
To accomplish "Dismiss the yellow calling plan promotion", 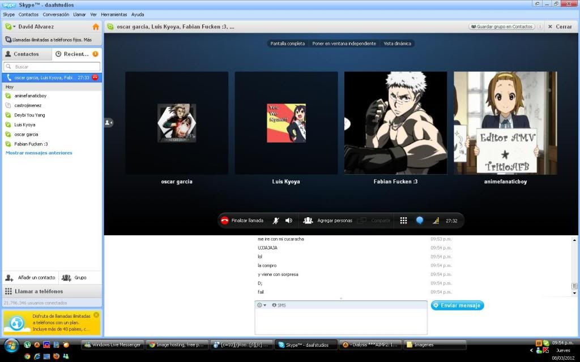I will click(96, 315).
